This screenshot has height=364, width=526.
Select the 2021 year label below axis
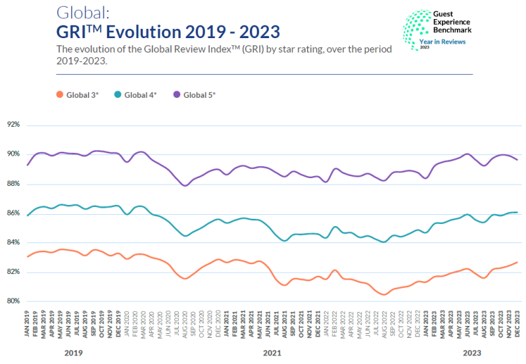click(272, 353)
